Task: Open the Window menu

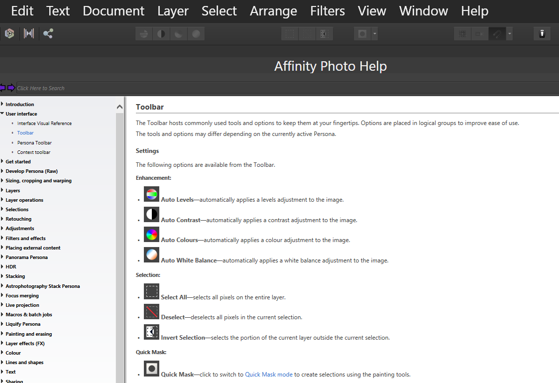Action: (x=424, y=10)
